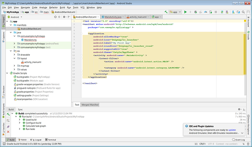
Task: Click the Search Everywhere magnifier icon
Action: tap(243, 12)
